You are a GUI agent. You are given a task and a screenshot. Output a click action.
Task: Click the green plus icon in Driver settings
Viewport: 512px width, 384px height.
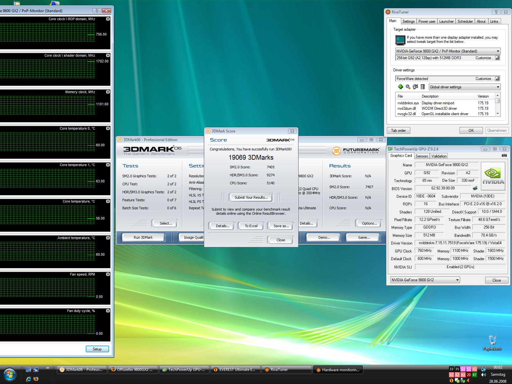tap(400, 87)
